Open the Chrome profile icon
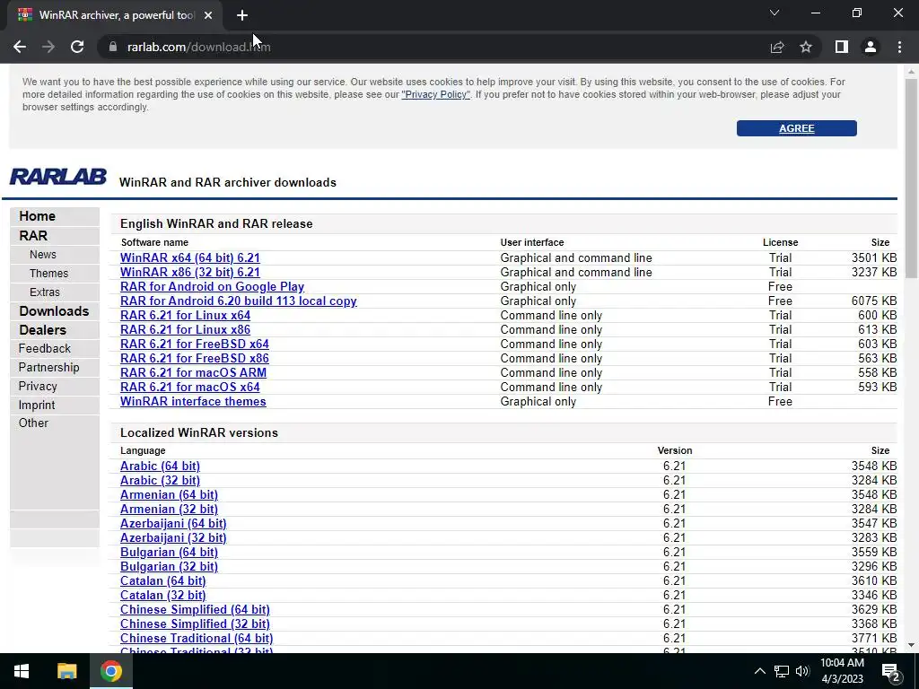The image size is (919, 689). coord(871,47)
